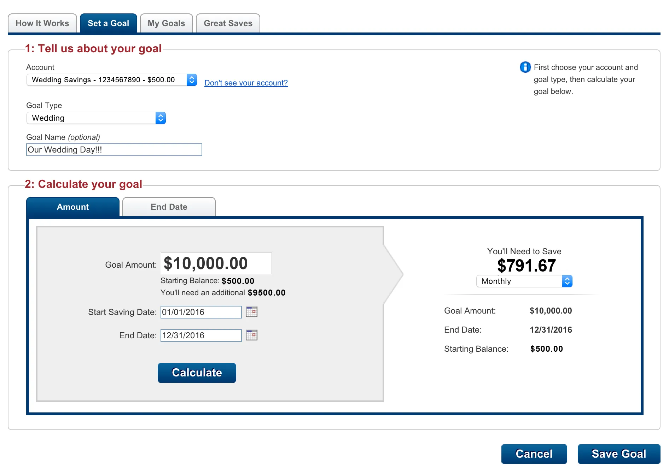Open the My Goals tab

tap(166, 23)
